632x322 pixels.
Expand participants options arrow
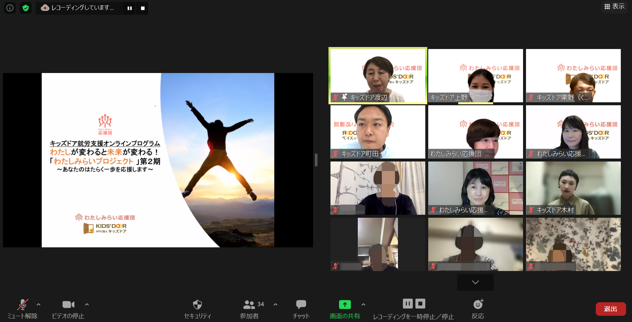276,305
